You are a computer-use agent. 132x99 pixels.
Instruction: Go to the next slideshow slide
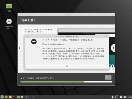[113, 48]
